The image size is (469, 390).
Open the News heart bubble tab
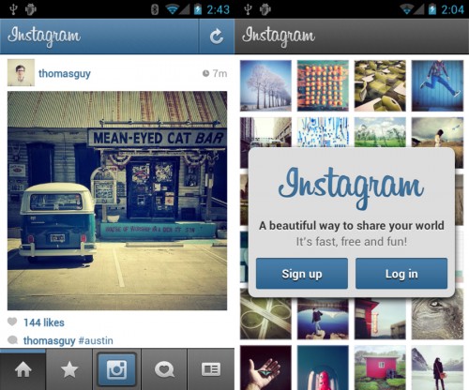pos(164,369)
